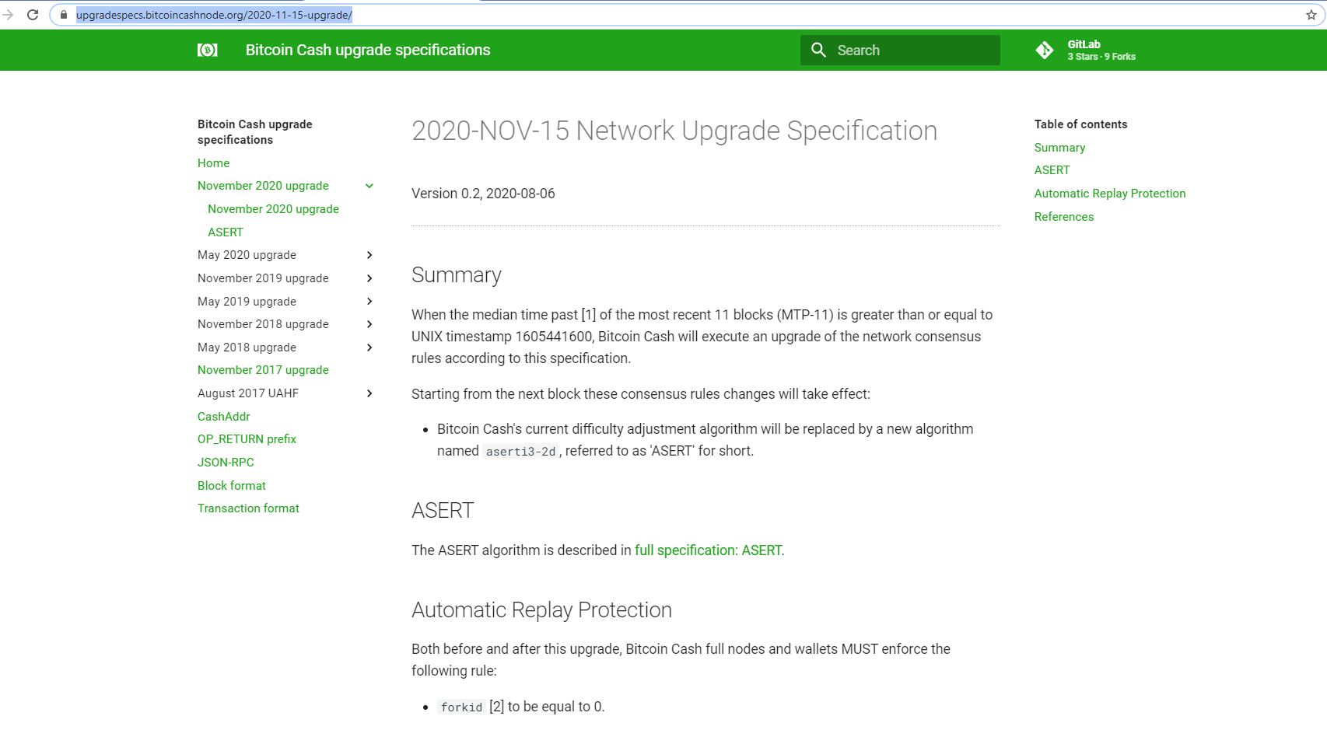1327x744 pixels.
Task: Open the GitLab repository icon
Action: [1045, 50]
